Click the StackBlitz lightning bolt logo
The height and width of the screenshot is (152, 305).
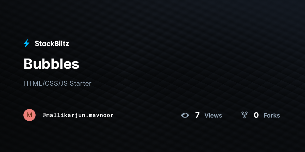coord(26,44)
